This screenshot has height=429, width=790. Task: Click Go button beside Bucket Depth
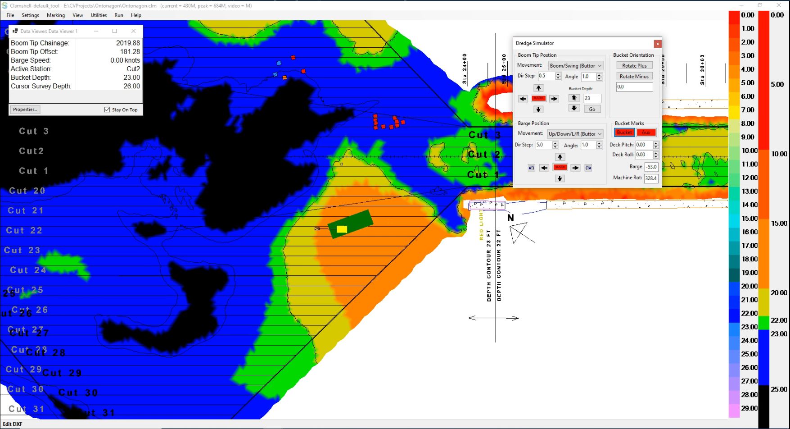(592, 109)
